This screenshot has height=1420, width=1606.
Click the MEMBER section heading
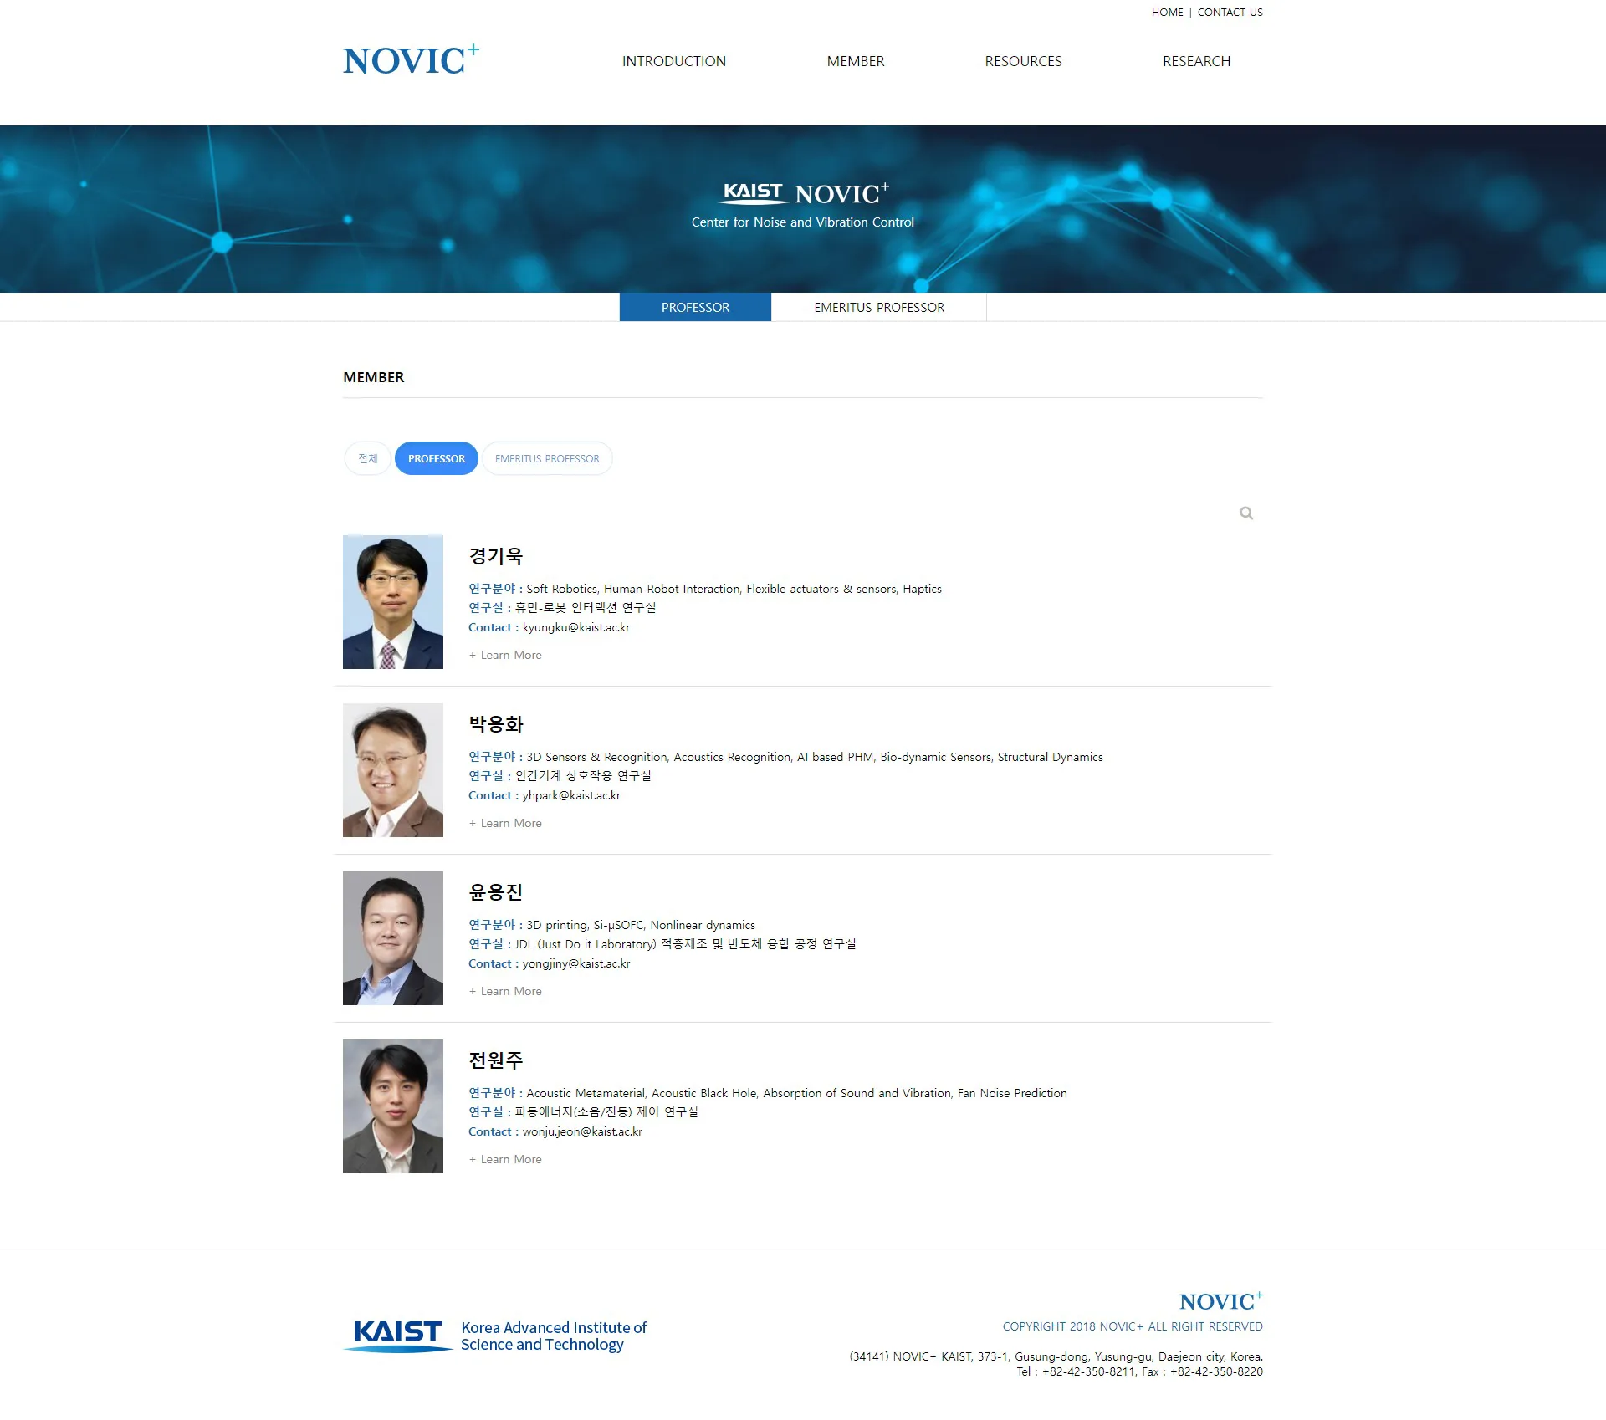[x=374, y=377]
